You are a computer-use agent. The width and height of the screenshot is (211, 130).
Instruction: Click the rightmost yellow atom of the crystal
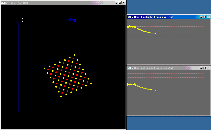(x=91, y=83)
